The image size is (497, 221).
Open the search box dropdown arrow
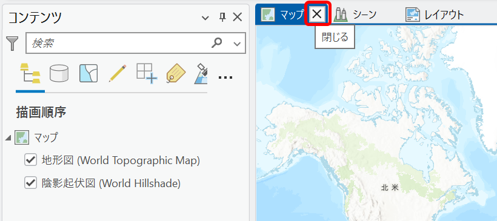pyautogui.click(x=237, y=44)
